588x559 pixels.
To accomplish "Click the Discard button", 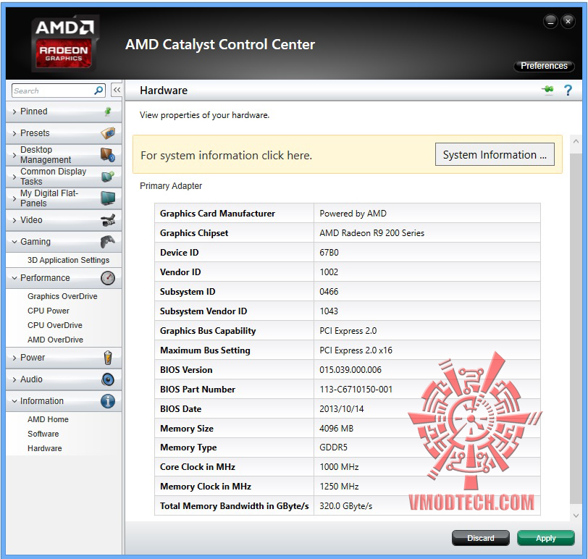I will (480, 538).
